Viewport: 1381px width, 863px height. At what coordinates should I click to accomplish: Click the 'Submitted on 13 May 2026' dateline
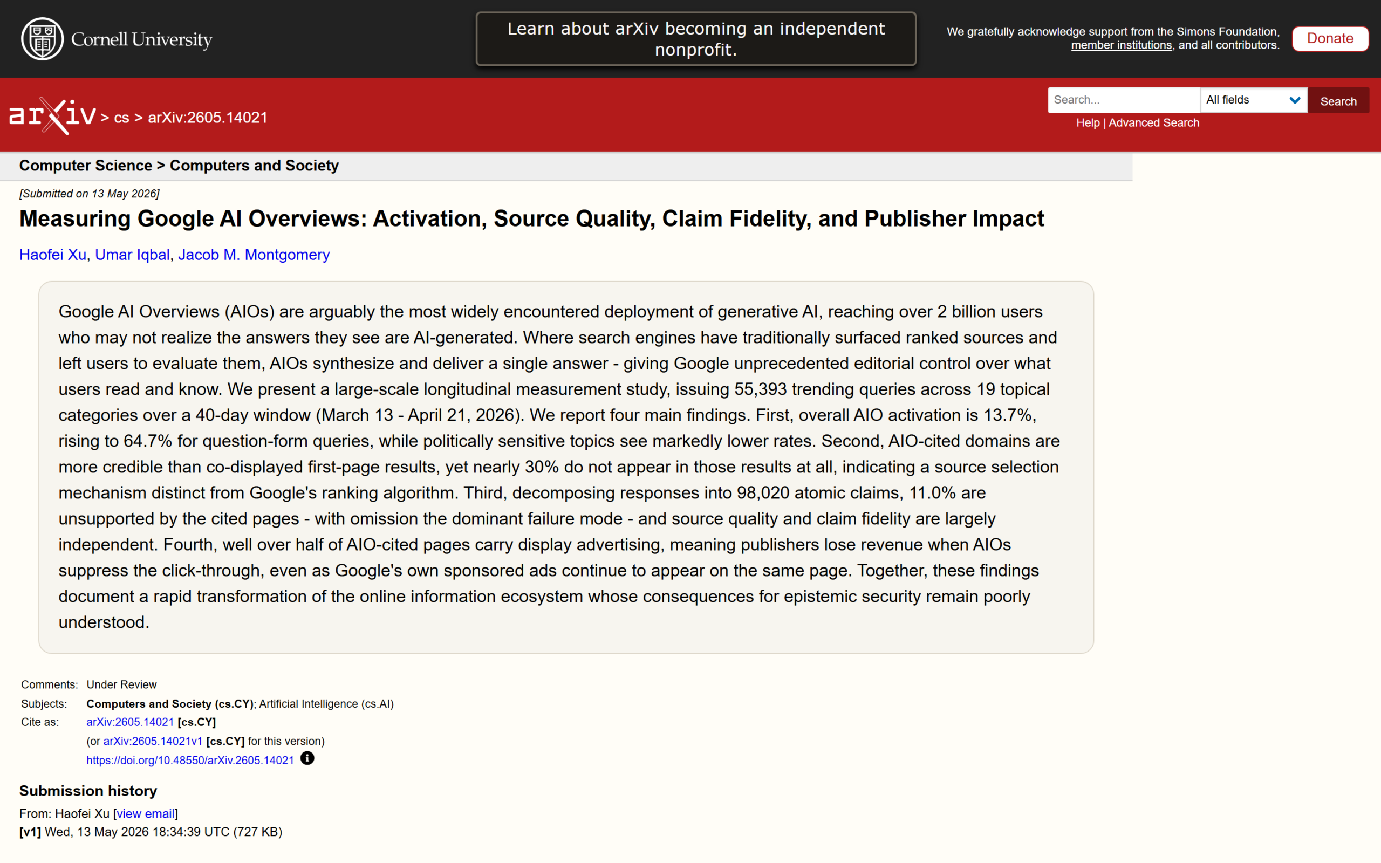90,194
